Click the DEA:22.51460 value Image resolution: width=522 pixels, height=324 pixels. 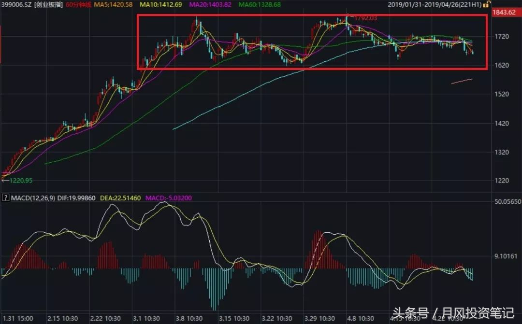pos(120,198)
